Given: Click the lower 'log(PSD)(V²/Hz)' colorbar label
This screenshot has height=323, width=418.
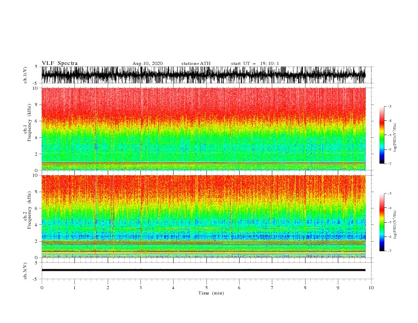Looking at the screenshot, I should click(395, 225).
